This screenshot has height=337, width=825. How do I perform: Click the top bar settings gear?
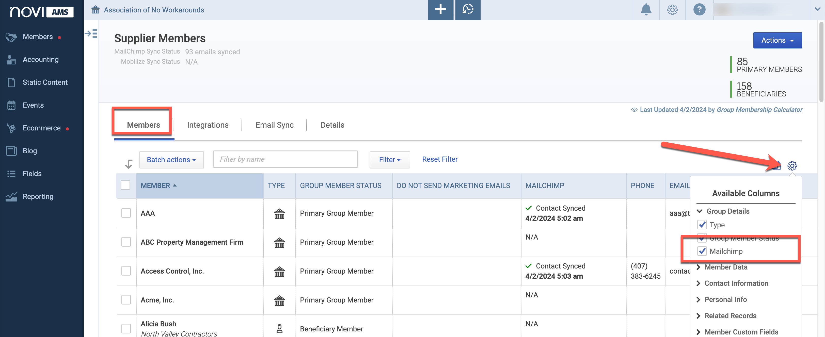672,10
